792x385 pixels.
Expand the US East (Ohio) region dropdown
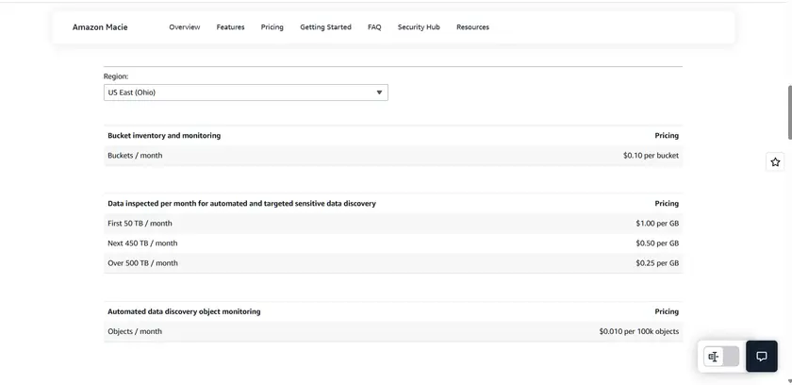coord(245,92)
